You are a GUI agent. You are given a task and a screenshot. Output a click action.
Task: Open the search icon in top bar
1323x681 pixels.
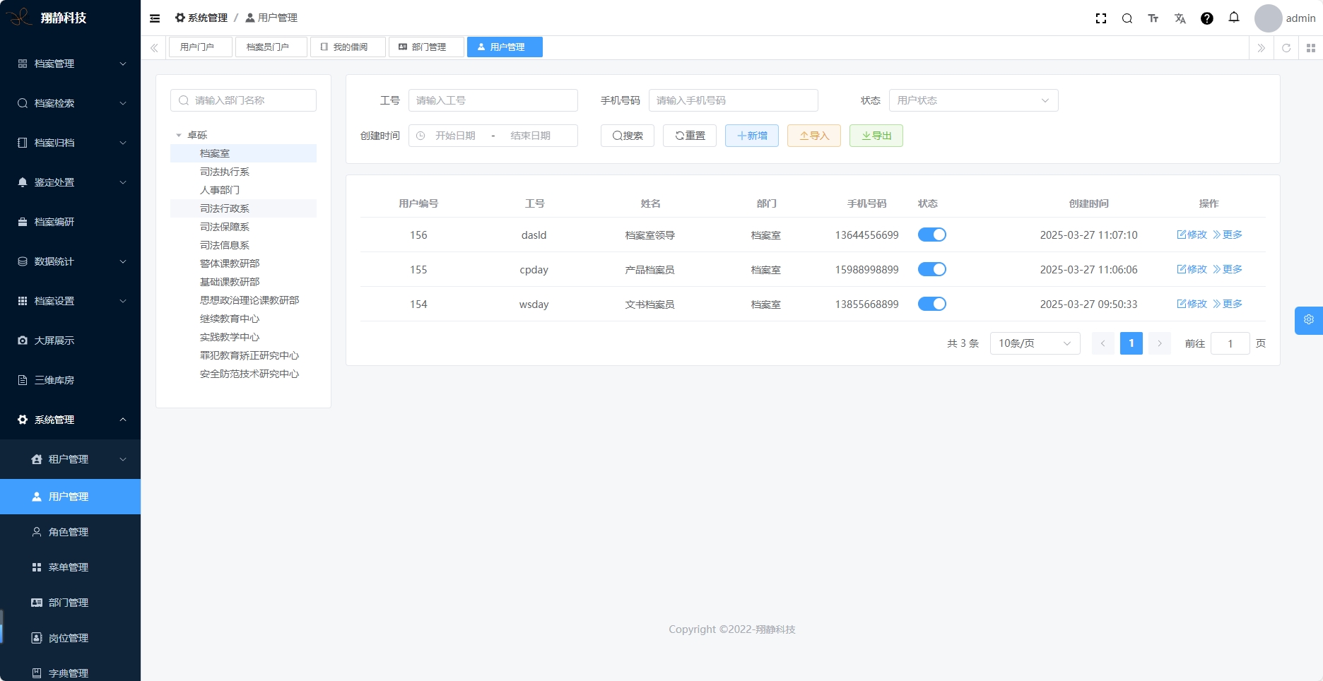(x=1127, y=18)
